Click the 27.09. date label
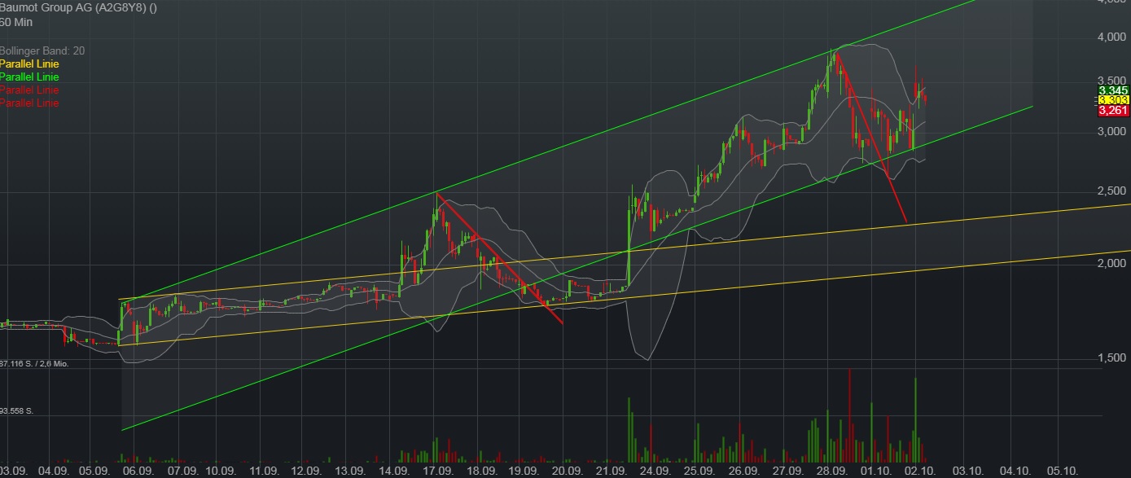This screenshot has height=478, width=1131. click(787, 471)
